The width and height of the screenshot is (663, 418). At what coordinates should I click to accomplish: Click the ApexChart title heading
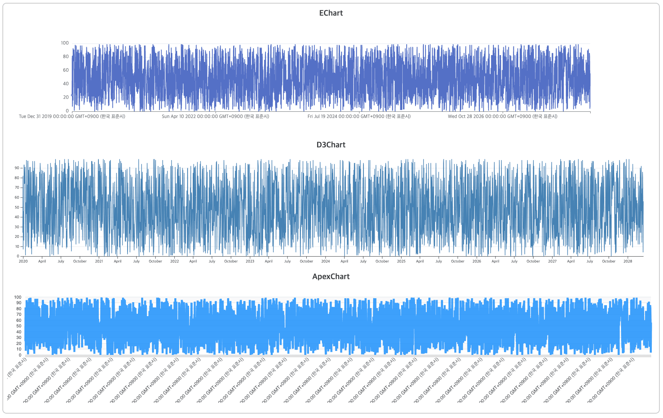331,276
